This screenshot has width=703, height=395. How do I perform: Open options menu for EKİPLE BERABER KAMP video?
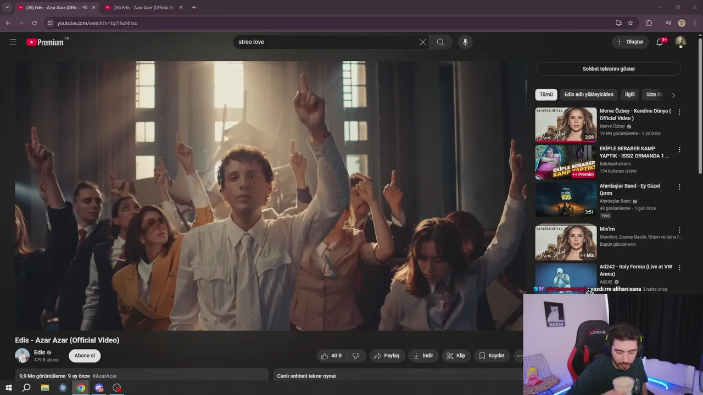[x=679, y=150]
